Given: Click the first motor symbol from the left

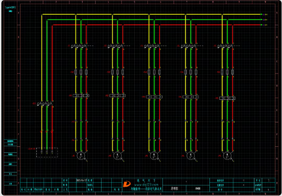Looking at the screenshot, I should [x=81, y=155].
